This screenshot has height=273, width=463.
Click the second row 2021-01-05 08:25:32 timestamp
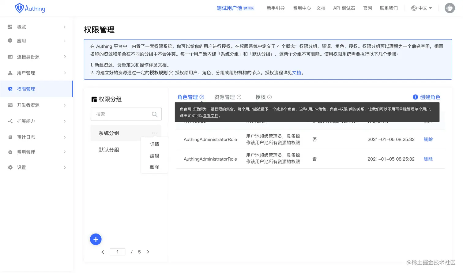391,159
